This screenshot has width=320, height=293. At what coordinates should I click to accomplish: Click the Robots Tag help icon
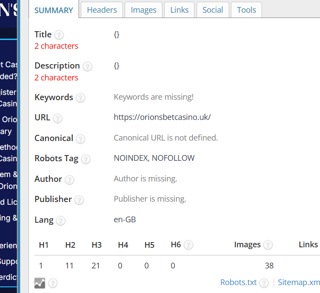pyautogui.click(x=86, y=159)
